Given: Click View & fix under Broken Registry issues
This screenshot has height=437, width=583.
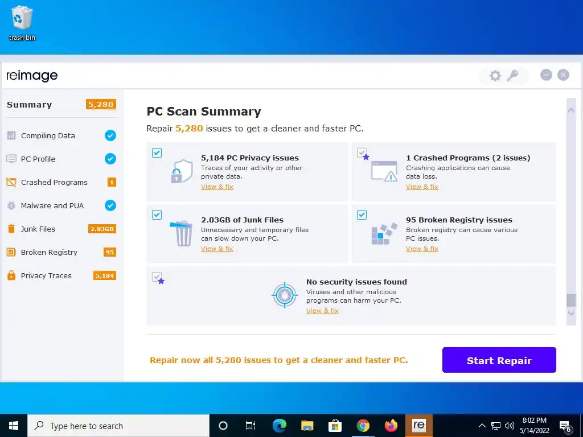Looking at the screenshot, I should tap(422, 249).
